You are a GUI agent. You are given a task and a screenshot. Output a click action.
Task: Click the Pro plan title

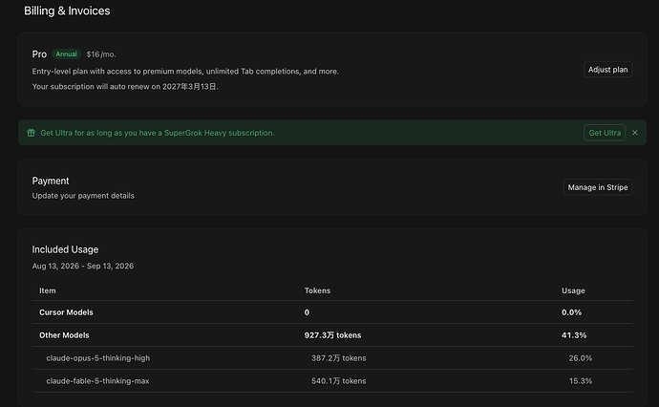[x=39, y=54]
